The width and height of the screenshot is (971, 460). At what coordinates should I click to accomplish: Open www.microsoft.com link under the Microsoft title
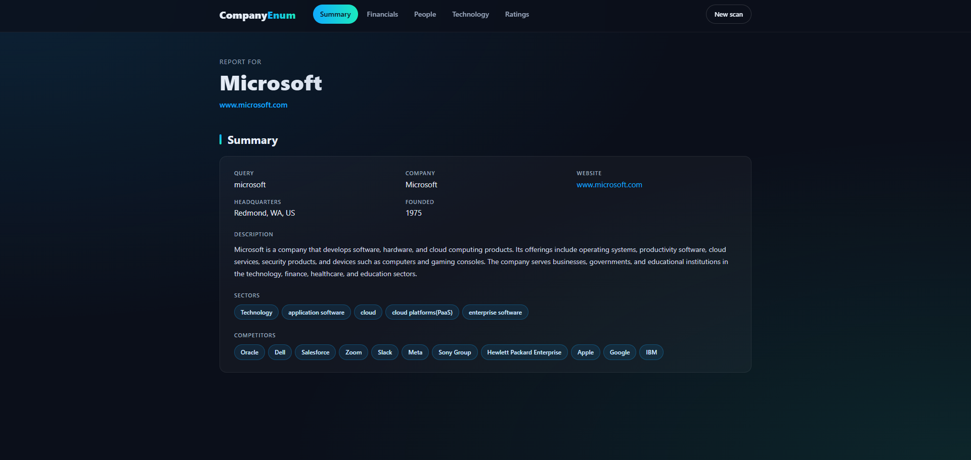253,105
